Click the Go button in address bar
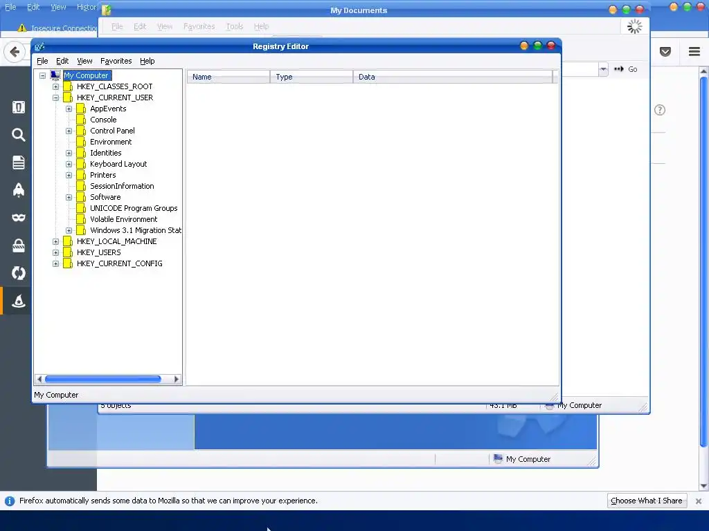709x531 pixels. coord(626,69)
